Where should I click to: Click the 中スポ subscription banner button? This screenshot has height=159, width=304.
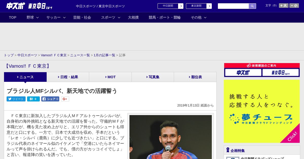click(243, 73)
